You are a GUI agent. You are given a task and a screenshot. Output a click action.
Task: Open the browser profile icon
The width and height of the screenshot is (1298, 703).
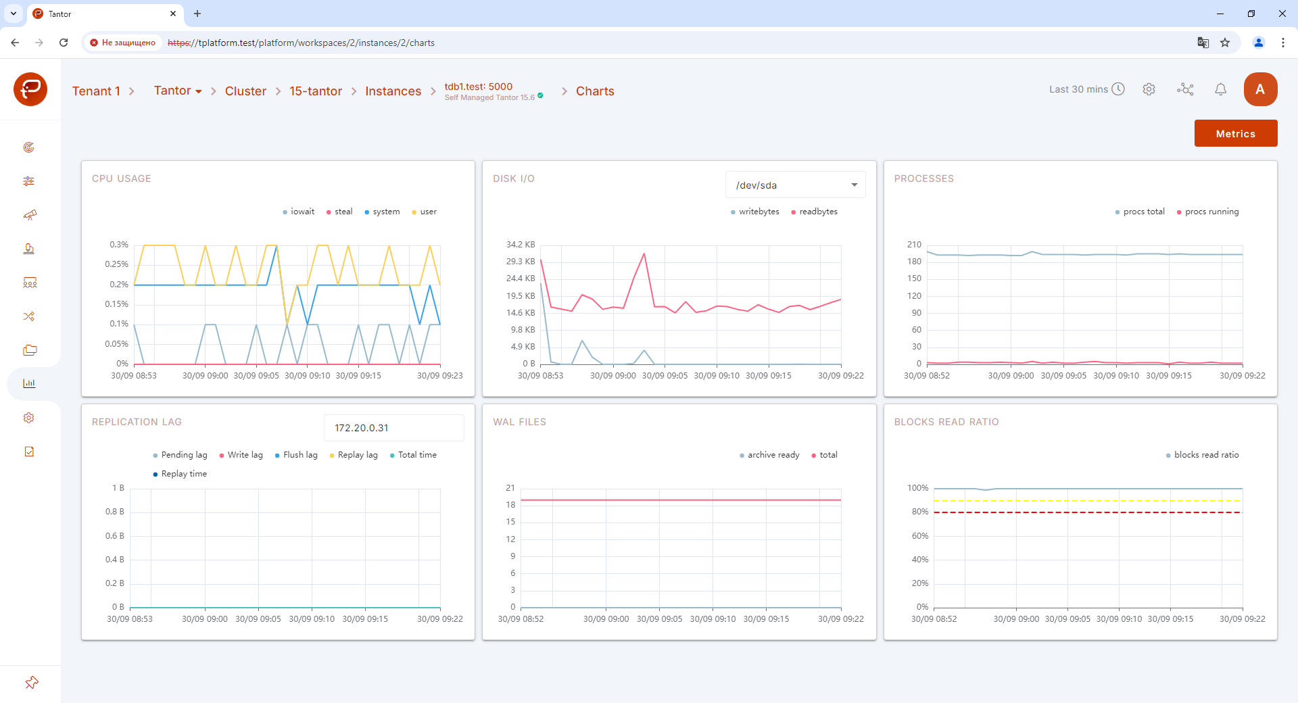pyautogui.click(x=1259, y=43)
